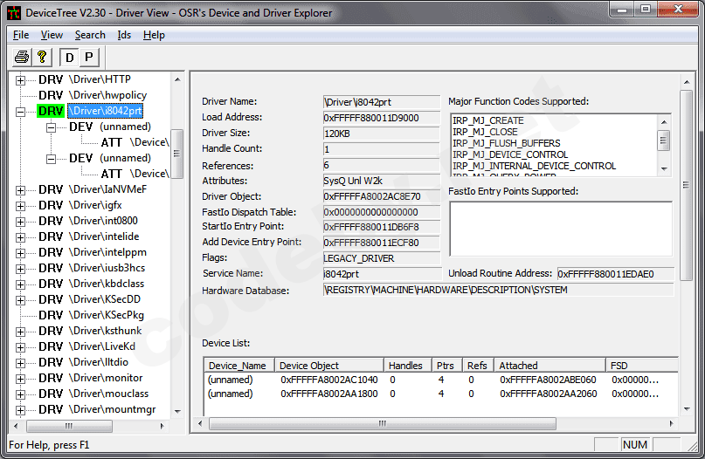Image resolution: width=705 pixels, height=459 pixels.
Task: Click the DRV icon beside \Driver\LiveKd
Action: pyautogui.click(x=51, y=346)
